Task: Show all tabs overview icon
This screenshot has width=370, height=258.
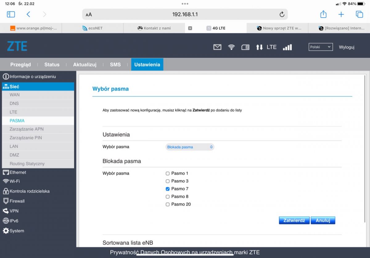Action: (x=359, y=14)
